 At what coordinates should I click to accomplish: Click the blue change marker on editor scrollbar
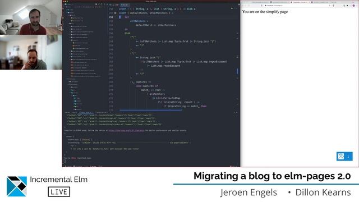(x=237, y=71)
